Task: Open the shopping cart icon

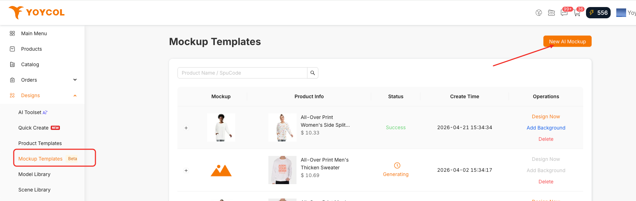Action: [577, 13]
